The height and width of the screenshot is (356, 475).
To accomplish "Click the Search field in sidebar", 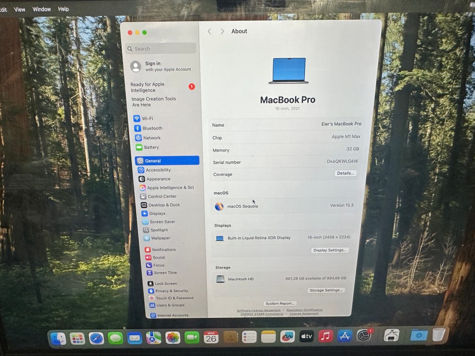I will tap(160, 48).
